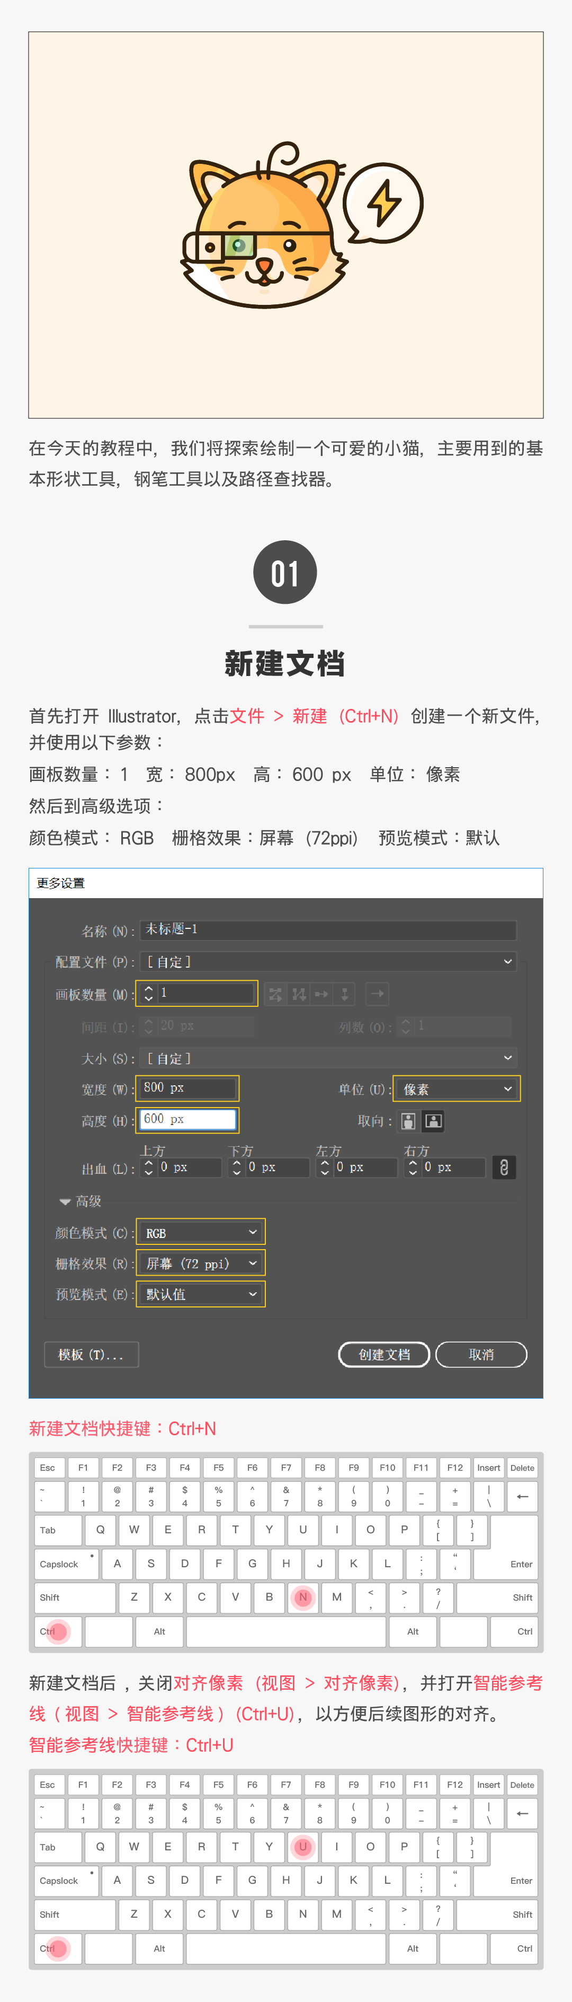Click the right-to-left layout arrow icon
The height and width of the screenshot is (2002, 572).
(x=377, y=993)
